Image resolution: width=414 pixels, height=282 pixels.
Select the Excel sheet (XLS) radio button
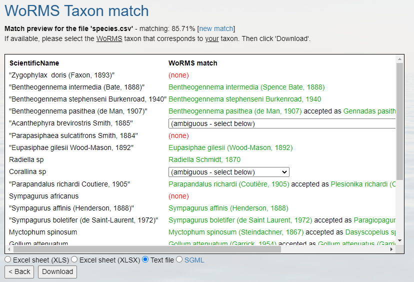[8, 259]
